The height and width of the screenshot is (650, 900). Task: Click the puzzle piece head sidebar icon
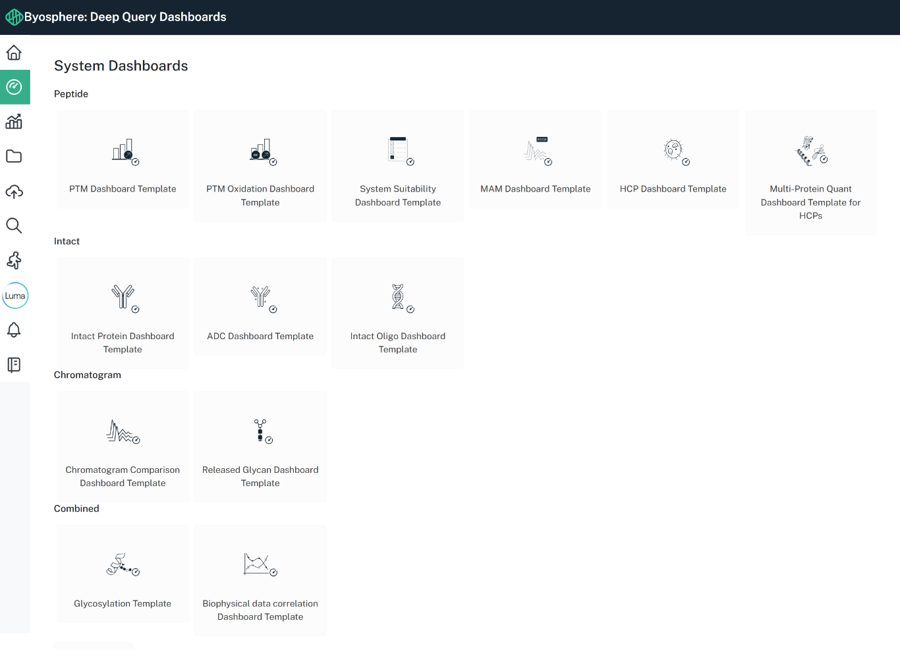14,260
